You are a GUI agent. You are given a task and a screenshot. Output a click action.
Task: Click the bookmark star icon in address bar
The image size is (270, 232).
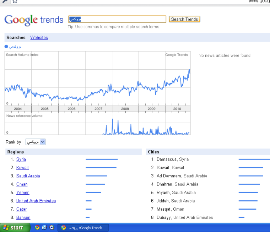coord(15,1)
